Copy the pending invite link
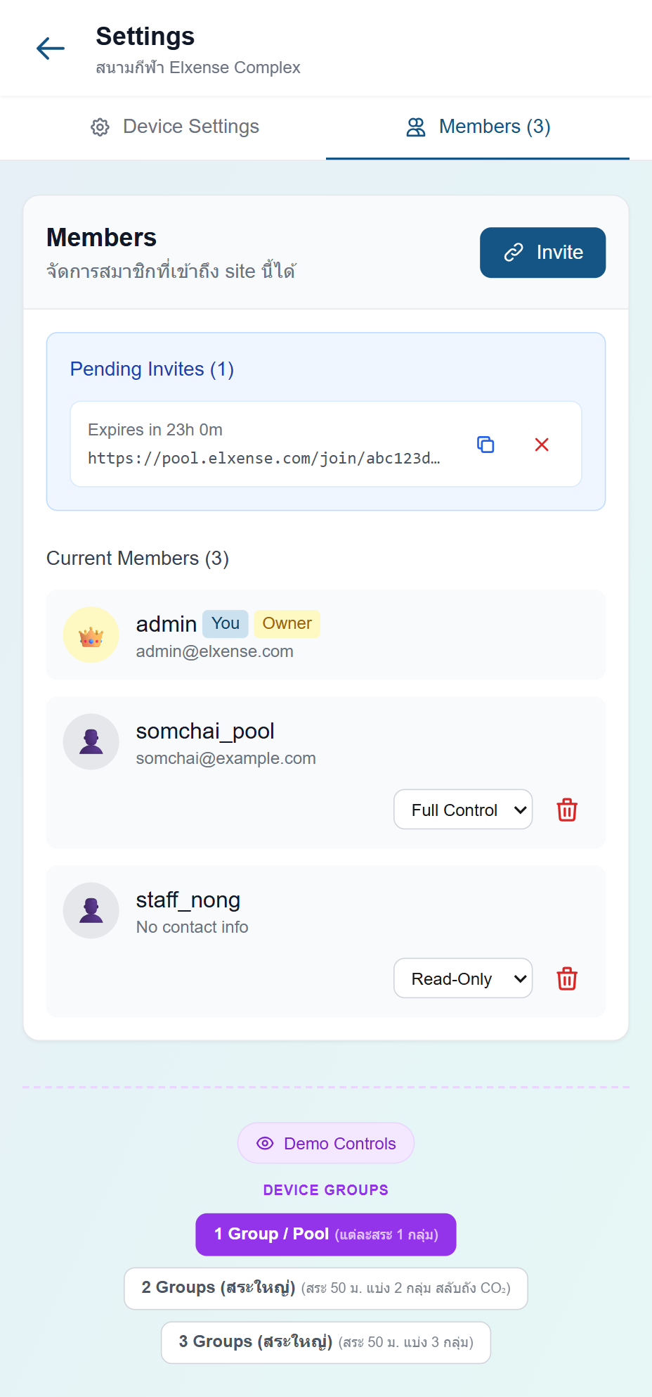This screenshot has width=652, height=1397. (x=485, y=445)
